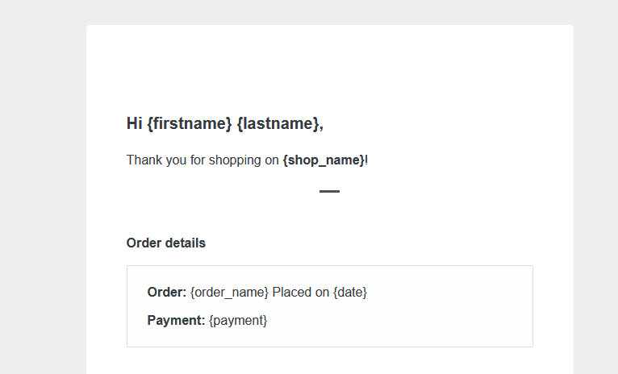618x374 pixels.
Task: Select the {order_name} placeholder
Action: click(x=229, y=292)
